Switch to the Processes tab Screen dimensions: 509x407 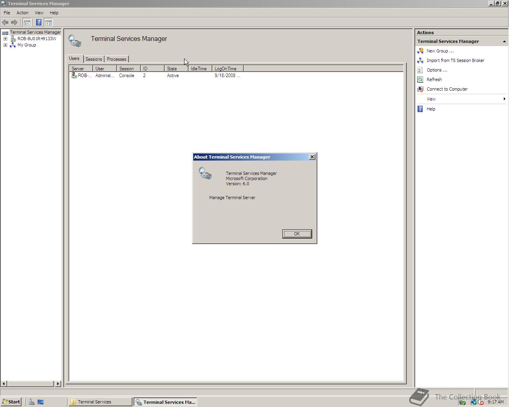pos(117,59)
